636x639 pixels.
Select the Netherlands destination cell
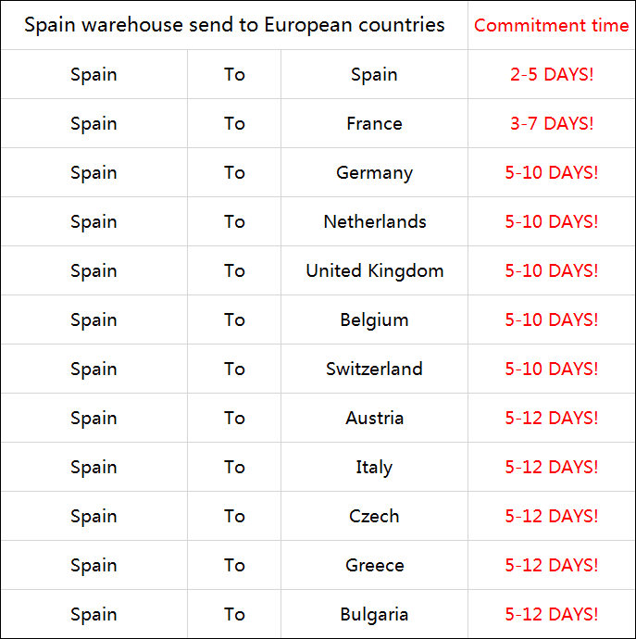pyautogui.click(x=374, y=221)
